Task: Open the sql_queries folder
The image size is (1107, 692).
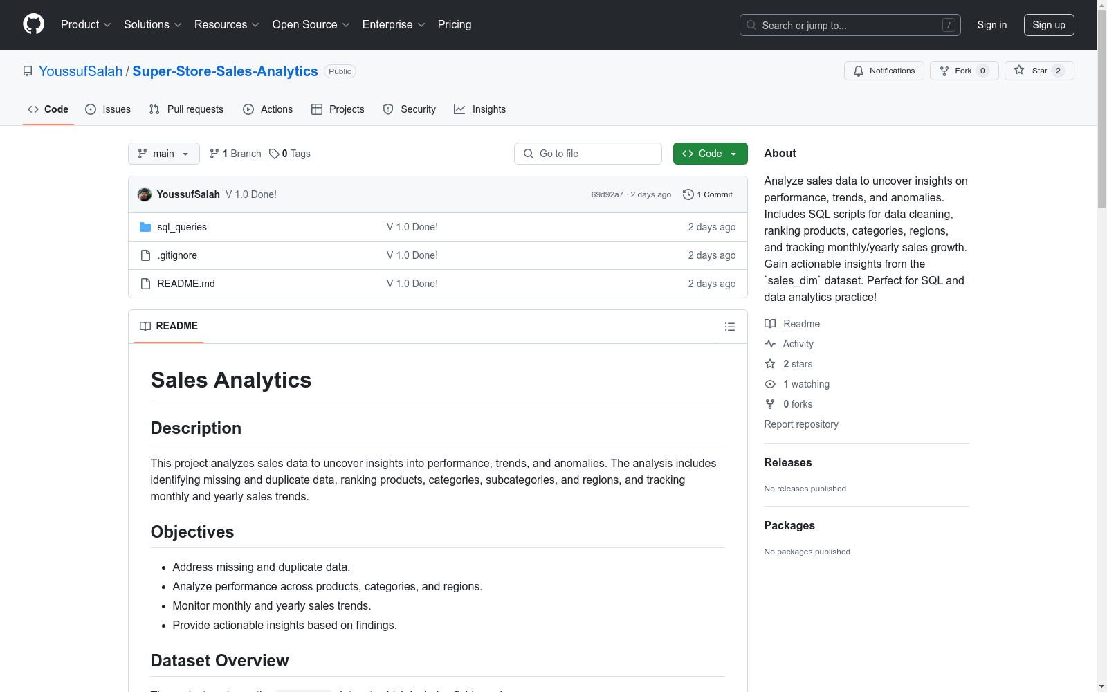Action: pyautogui.click(x=182, y=227)
